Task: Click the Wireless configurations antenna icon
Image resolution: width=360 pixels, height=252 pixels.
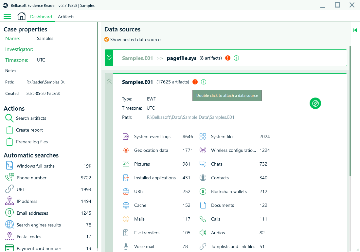Action: (x=203, y=150)
